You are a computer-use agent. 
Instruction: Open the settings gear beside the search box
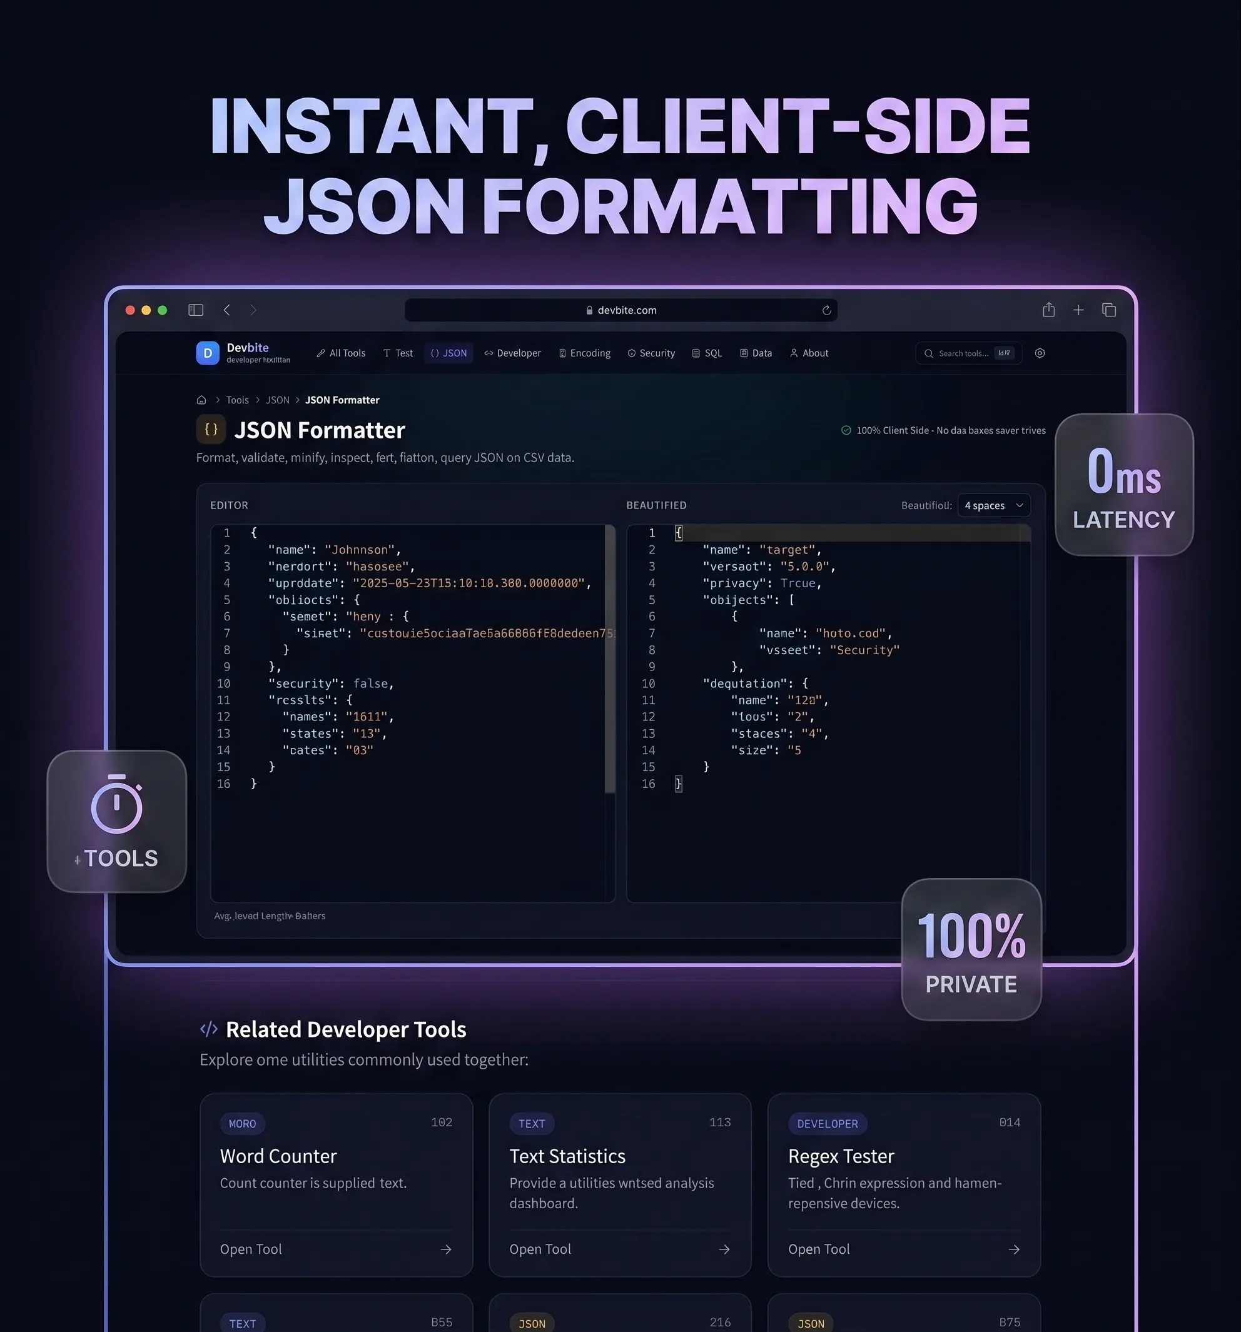(x=1040, y=353)
